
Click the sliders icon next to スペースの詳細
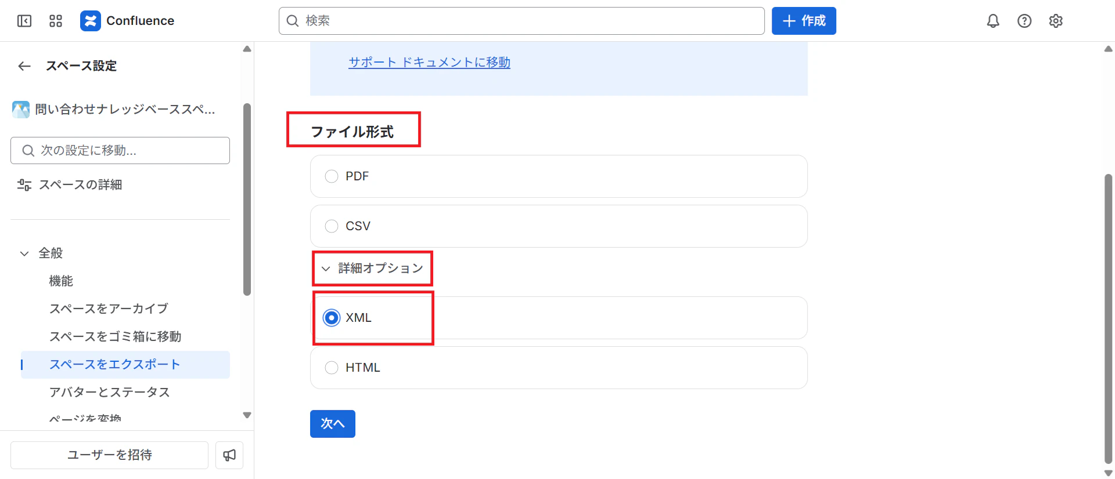click(x=24, y=185)
